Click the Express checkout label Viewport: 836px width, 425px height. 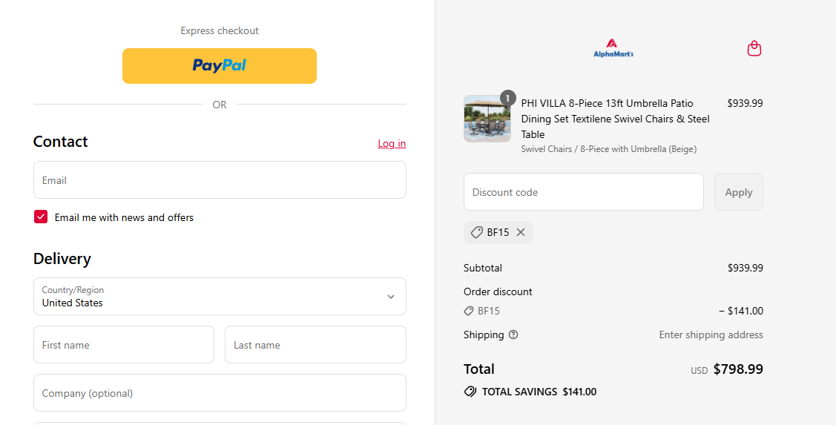point(220,31)
